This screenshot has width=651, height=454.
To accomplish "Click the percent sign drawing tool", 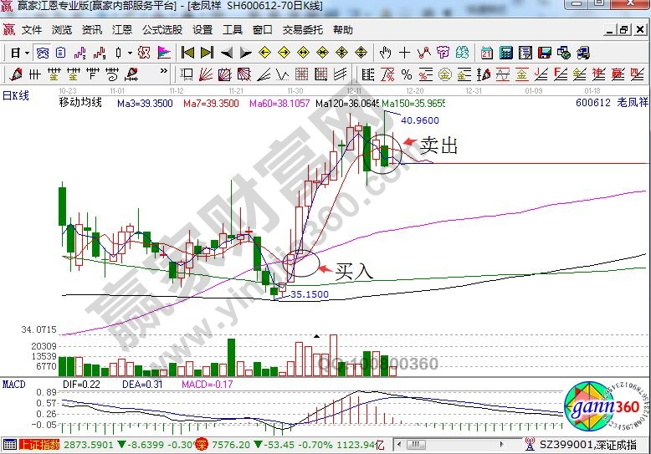I will coord(406,74).
